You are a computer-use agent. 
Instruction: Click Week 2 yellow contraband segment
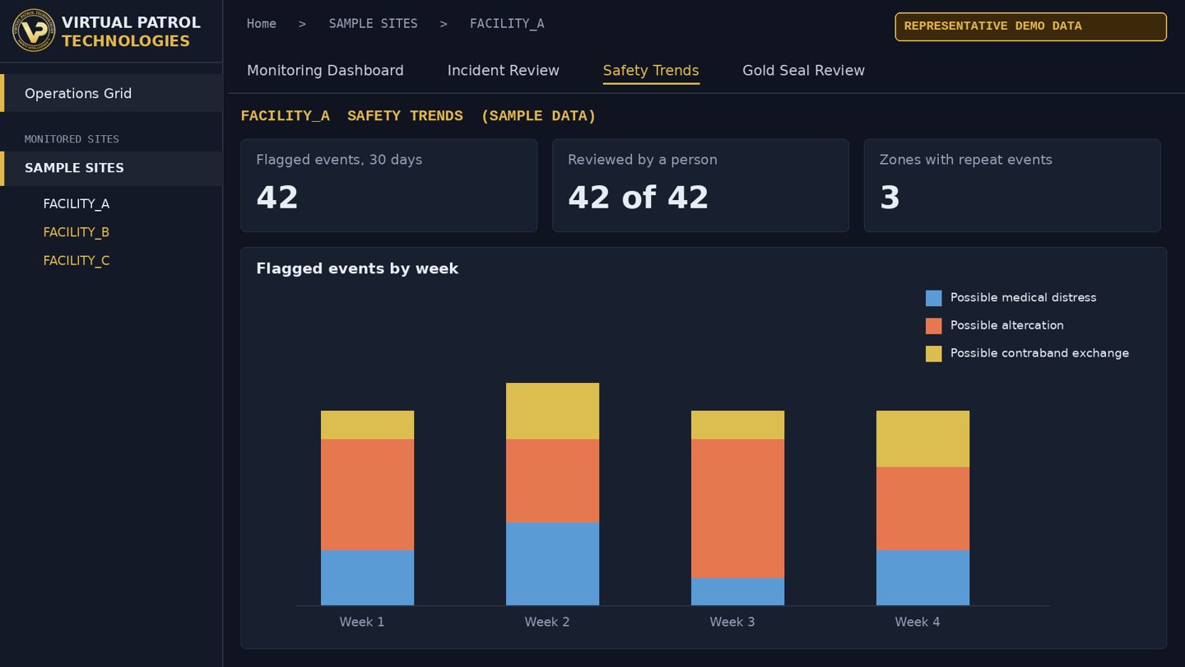click(552, 411)
